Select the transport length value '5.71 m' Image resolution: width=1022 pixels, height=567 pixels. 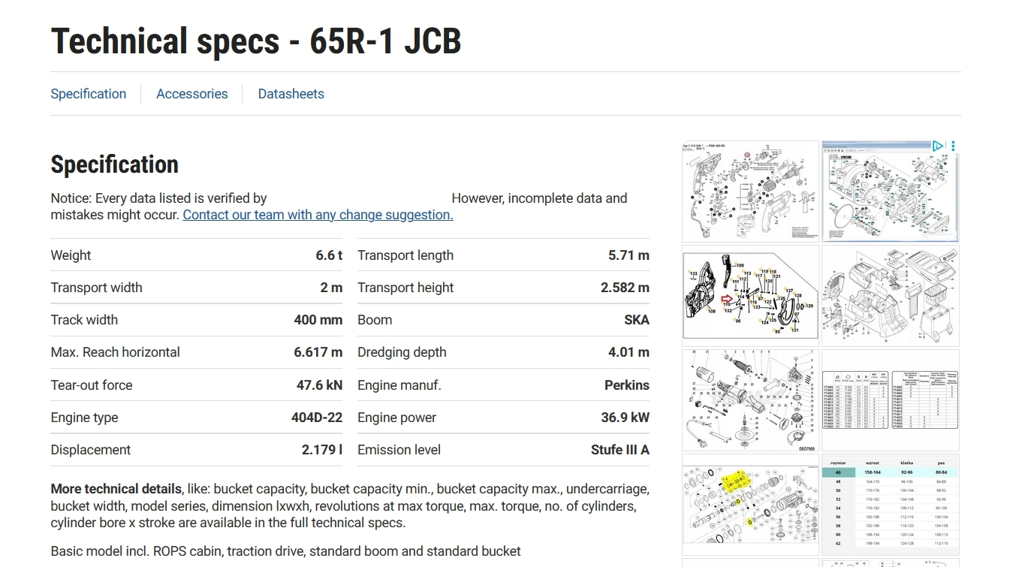coord(629,255)
